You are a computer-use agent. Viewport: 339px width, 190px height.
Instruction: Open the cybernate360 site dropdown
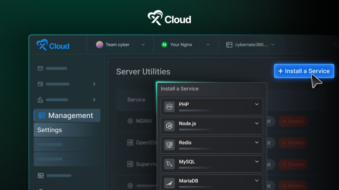[x=250, y=45]
